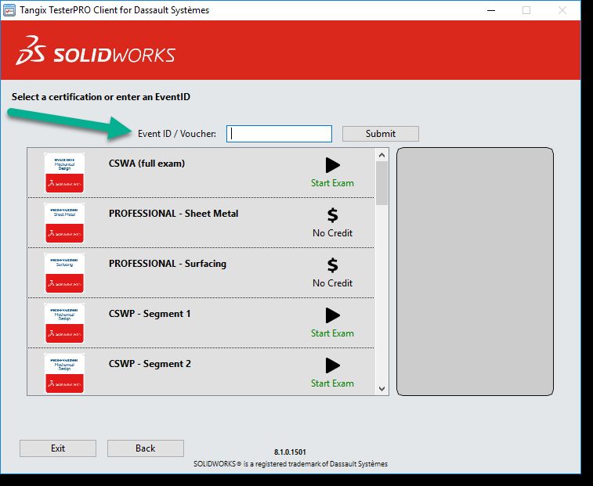Click the Event ID / Voucher input field
Screen dimensions: 593x486
pyautogui.click(x=279, y=134)
